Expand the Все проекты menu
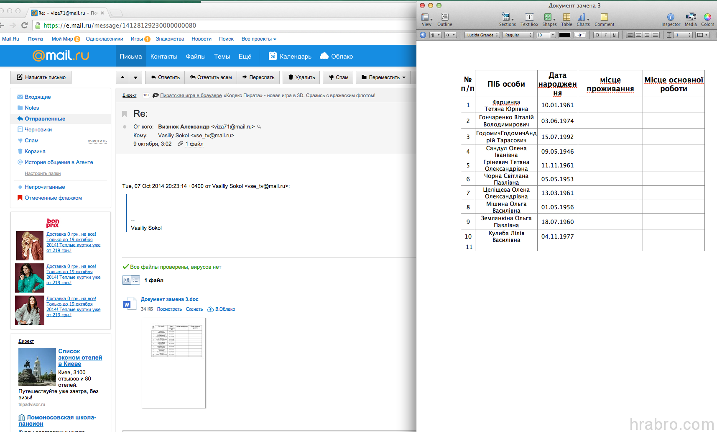The width and height of the screenshot is (717, 432). pos(259,39)
